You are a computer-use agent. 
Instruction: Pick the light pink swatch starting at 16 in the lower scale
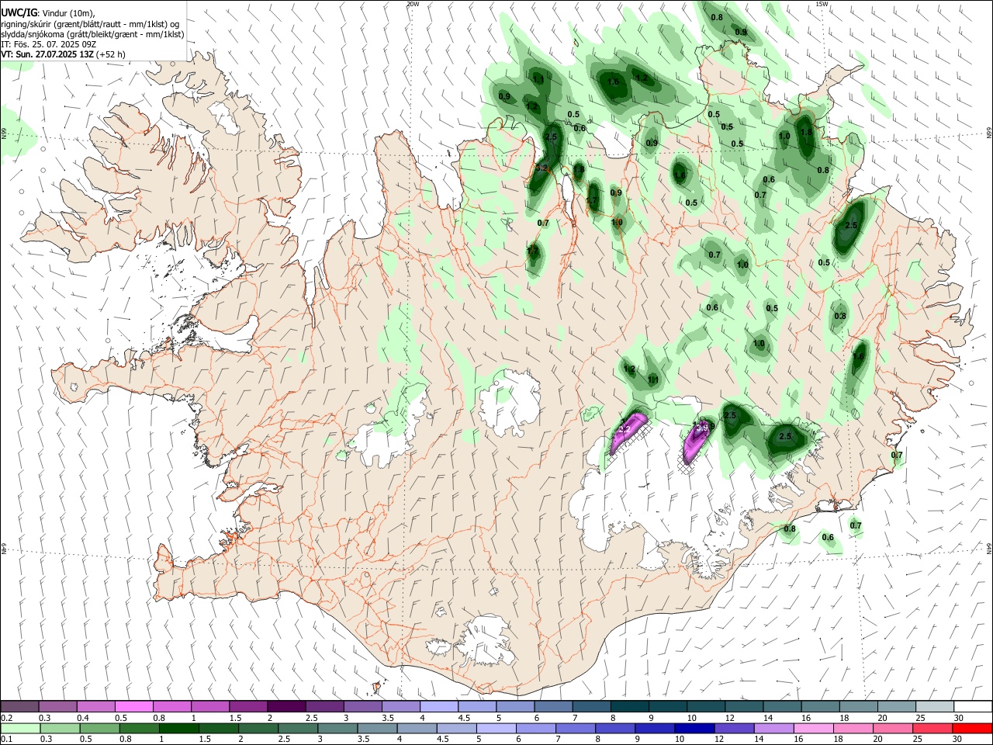tap(813, 728)
